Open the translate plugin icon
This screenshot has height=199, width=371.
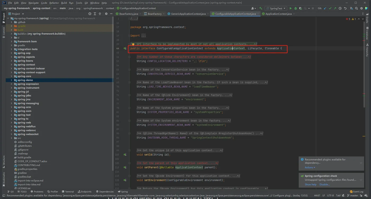tap(351, 8)
